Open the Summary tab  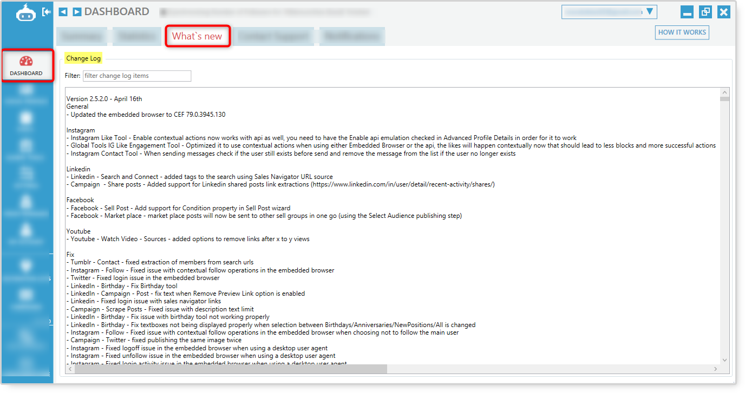tap(82, 36)
